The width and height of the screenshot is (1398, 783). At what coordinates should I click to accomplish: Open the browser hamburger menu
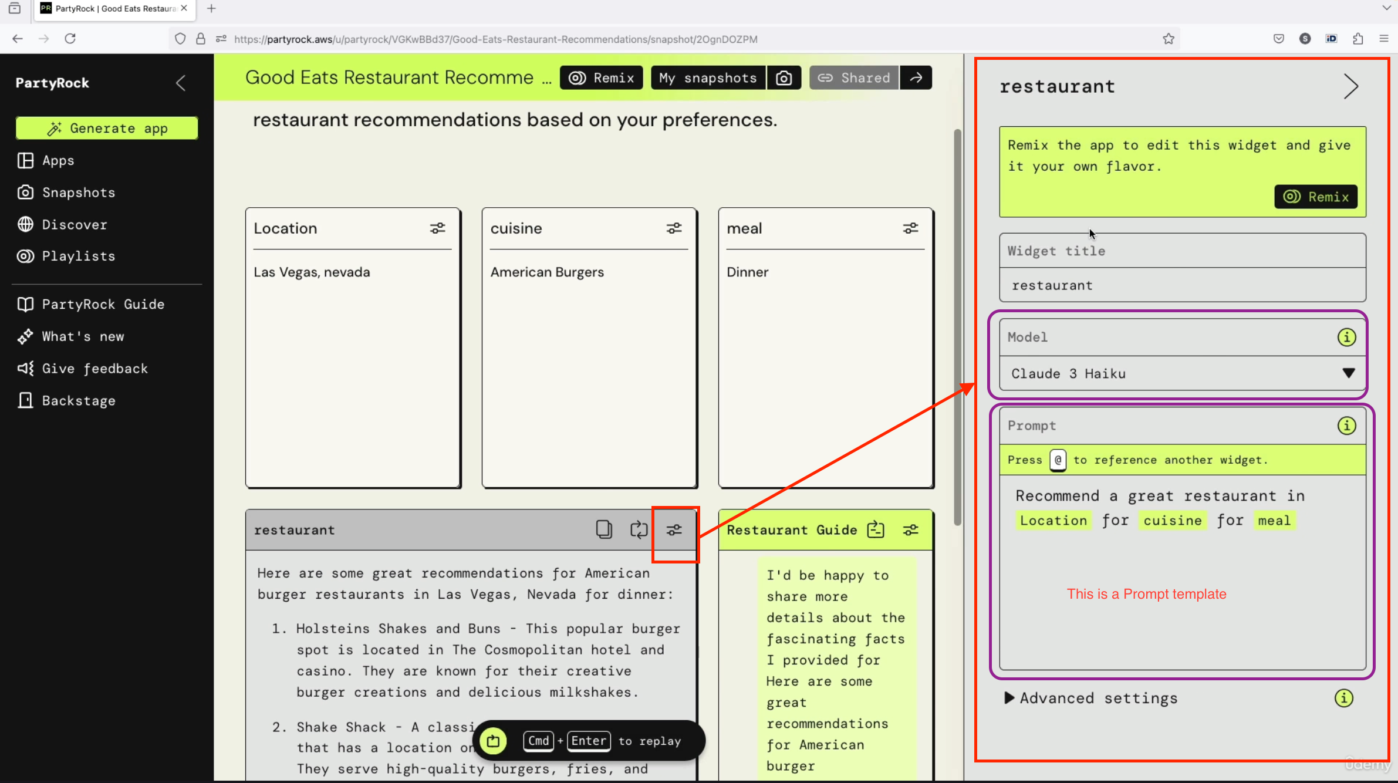[1384, 39]
